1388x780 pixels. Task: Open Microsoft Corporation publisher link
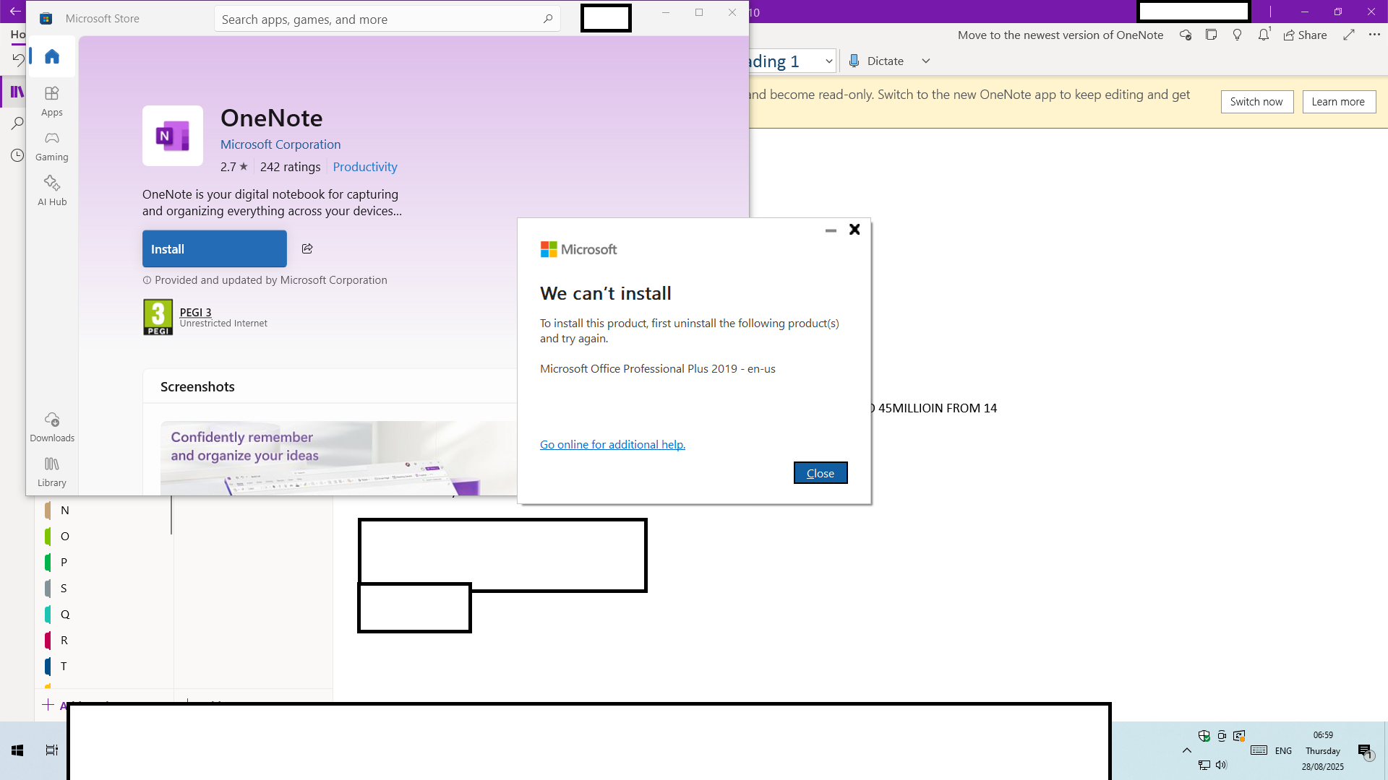[x=280, y=144]
